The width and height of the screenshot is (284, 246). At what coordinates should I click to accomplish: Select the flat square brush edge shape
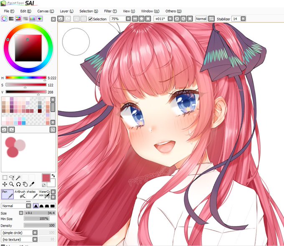pyautogui.click(x=53, y=206)
